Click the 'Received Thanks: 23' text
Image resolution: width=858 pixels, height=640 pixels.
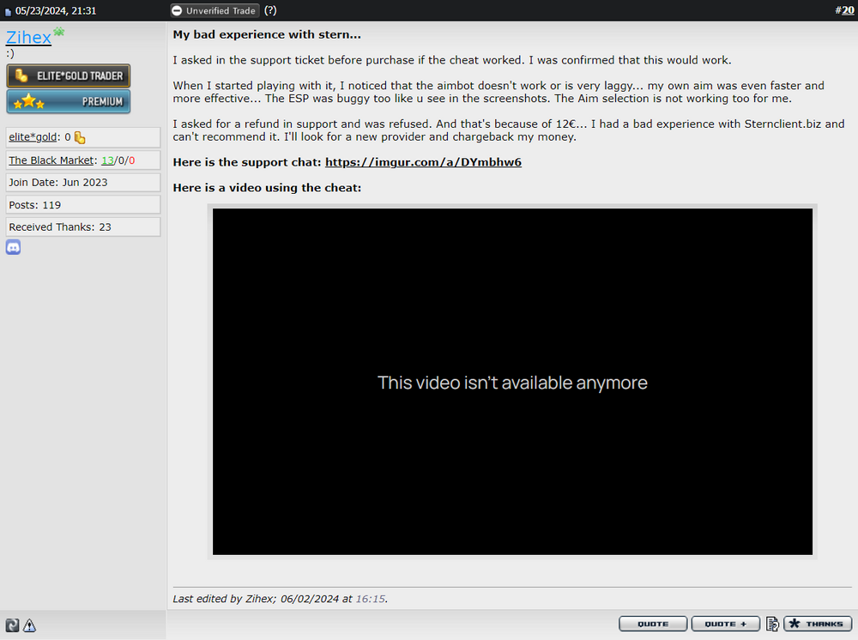coord(60,227)
